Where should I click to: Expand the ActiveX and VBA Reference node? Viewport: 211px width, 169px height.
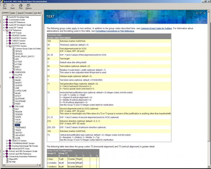(x=4, y=154)
